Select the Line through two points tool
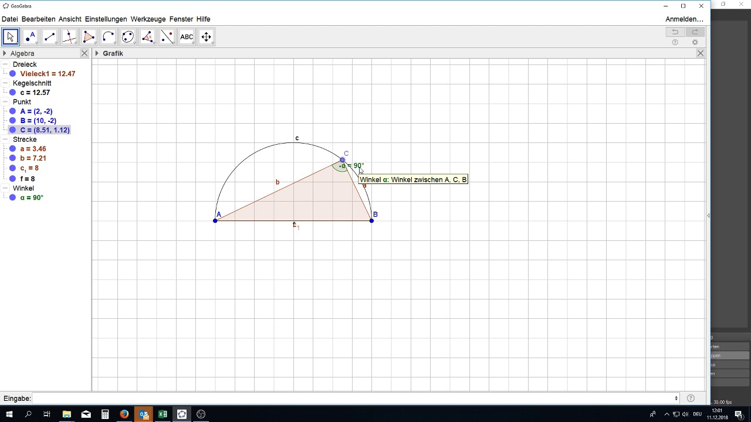 [x=49, y=37]
